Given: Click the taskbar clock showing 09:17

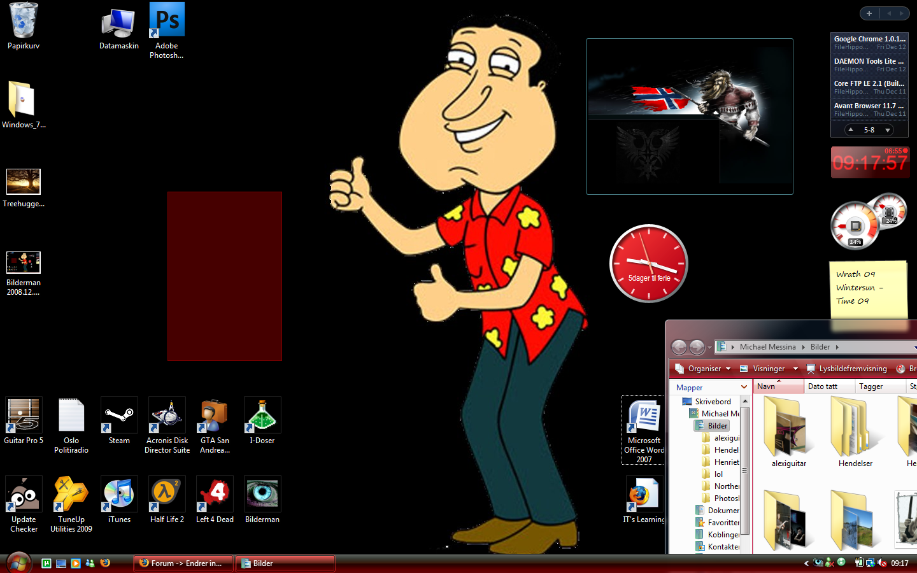Looking at the screenshot, I should [900, 563].
